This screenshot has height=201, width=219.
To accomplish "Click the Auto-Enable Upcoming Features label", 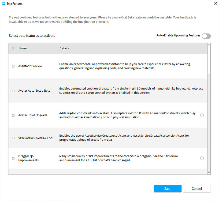I will pos(178,35).
